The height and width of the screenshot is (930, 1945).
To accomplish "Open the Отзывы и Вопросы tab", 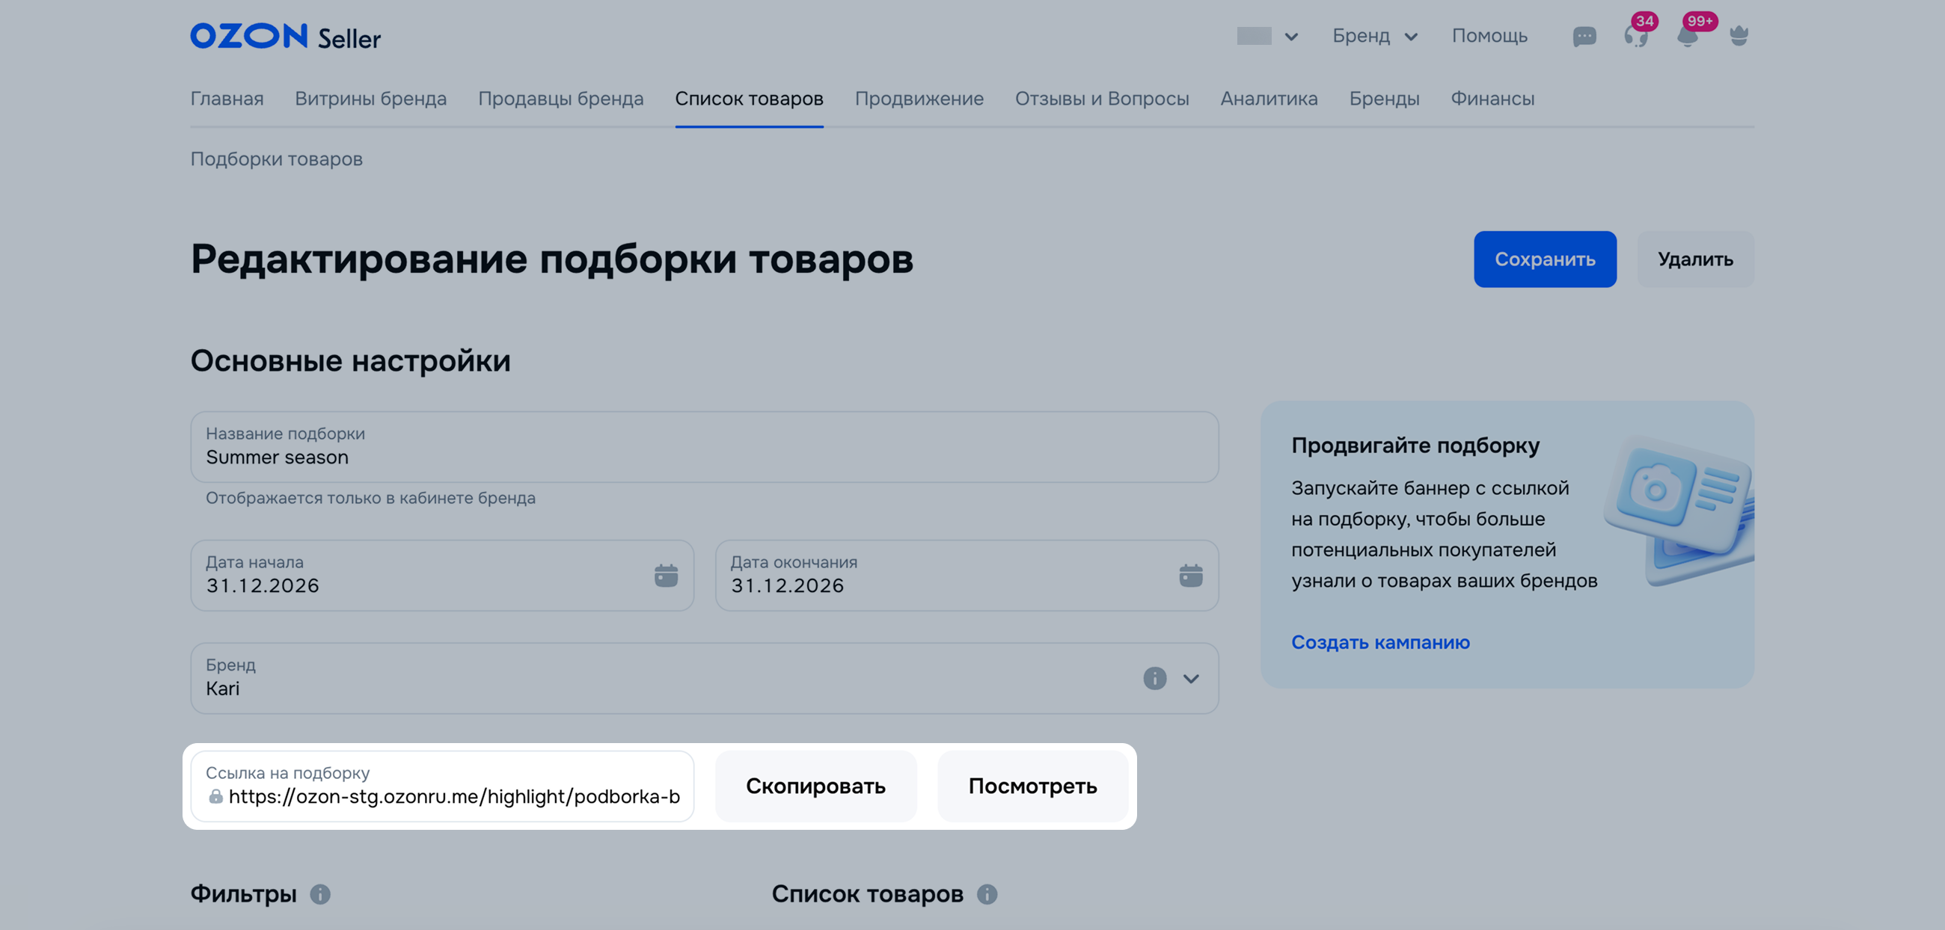I will pyautogui.click(x=1102, y=99).
